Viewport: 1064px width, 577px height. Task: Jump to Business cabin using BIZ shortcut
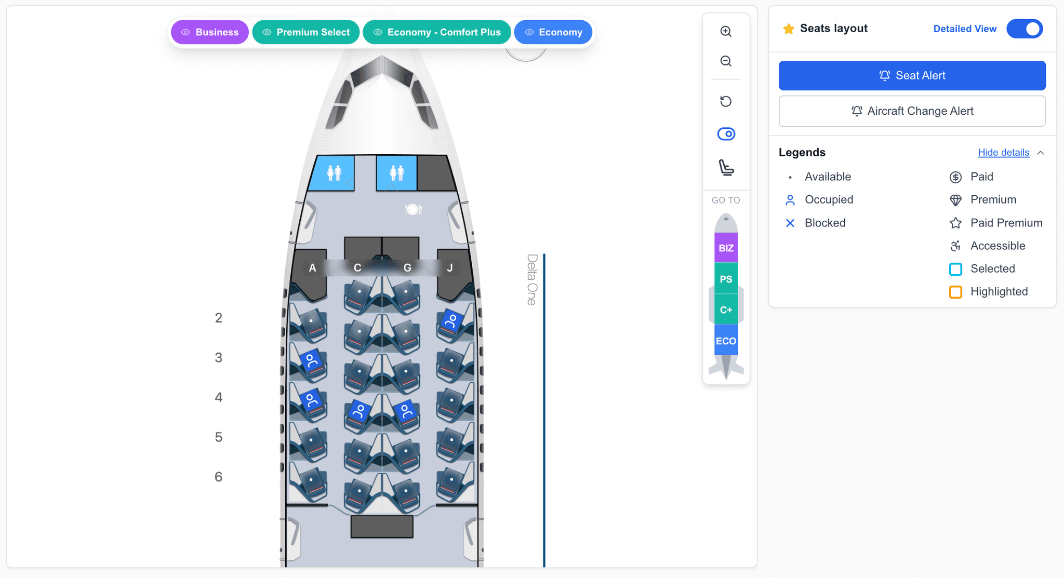tap(726, 247)
